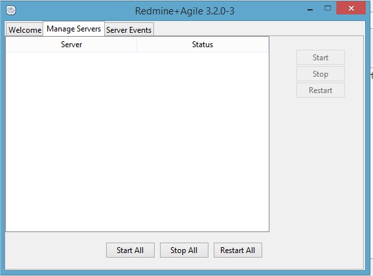This screenshot has height=276, width=373.
Task: Close the Redmine+Agile window
Action: click(351, 9)
